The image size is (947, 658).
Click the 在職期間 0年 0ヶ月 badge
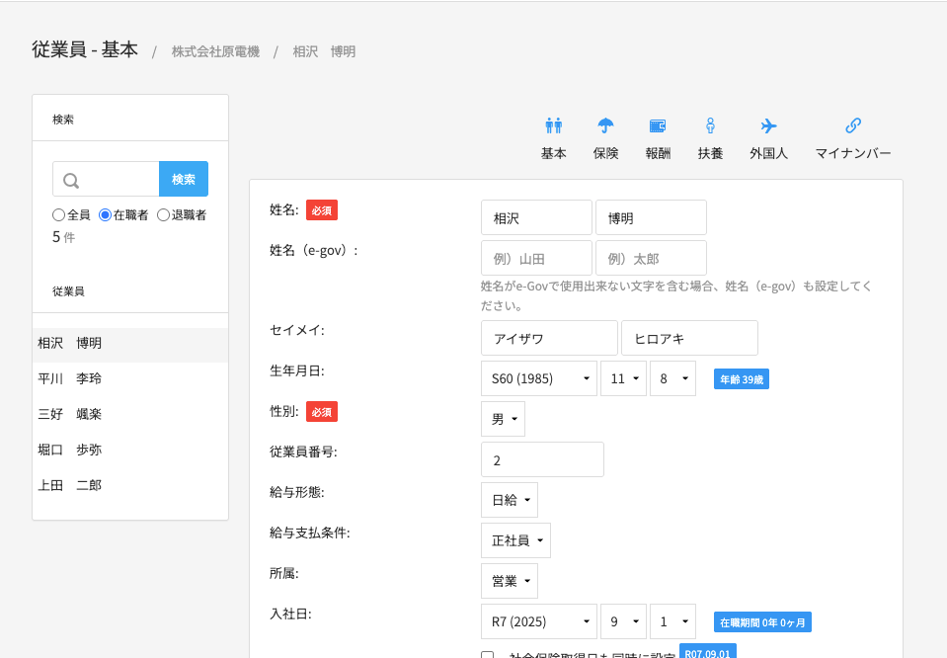(762, 622)
